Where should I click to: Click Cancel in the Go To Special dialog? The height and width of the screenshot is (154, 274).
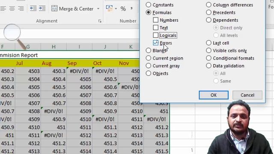[247, 95]
